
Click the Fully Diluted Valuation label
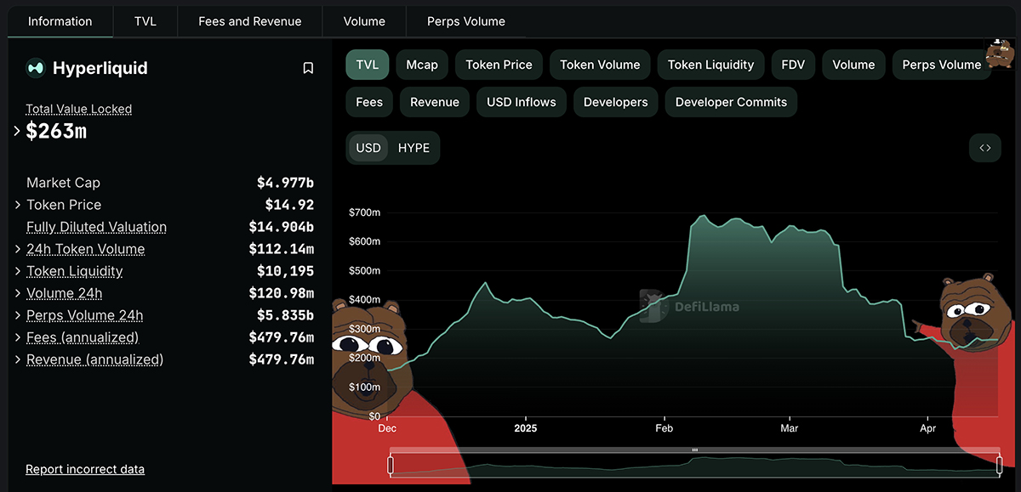(97, 227)
